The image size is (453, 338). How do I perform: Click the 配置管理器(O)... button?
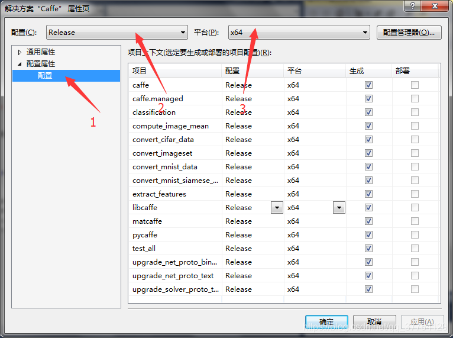click(x=409, y=33)
